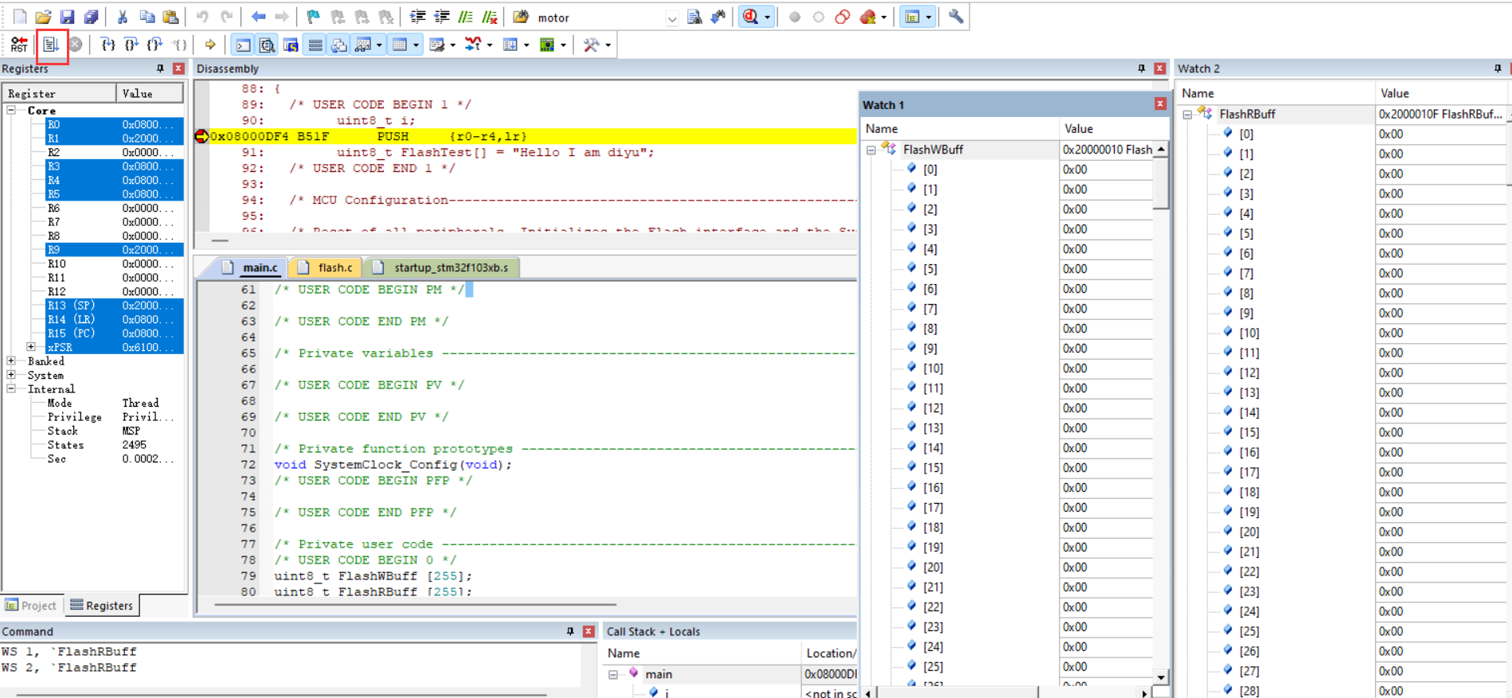Click Disable All Breakpoints icon
1512x698 pixels.
click(842, 17)
